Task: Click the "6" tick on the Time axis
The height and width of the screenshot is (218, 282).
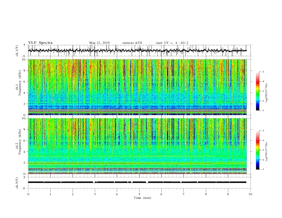Action: [161, 194]
